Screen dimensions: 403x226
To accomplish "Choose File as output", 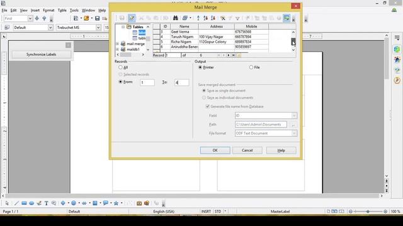I will tap(251, 67).
